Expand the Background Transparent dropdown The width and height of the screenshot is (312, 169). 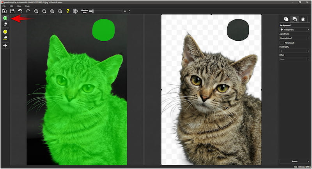[294, 30]
